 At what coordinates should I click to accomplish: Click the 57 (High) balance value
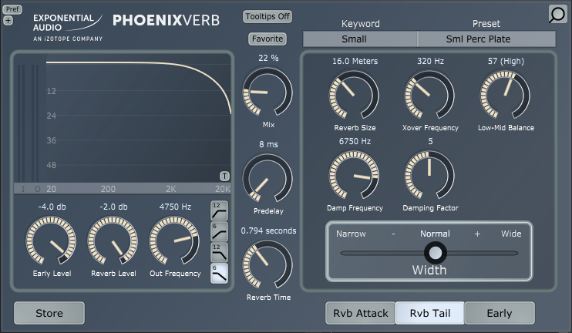coord(506,61)
